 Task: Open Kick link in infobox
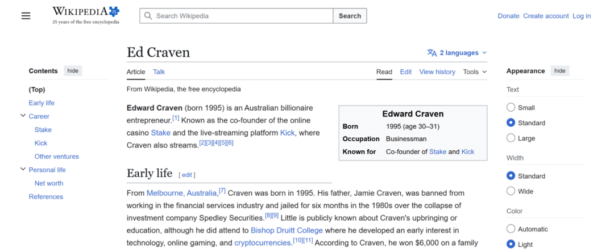pos(467,151)
